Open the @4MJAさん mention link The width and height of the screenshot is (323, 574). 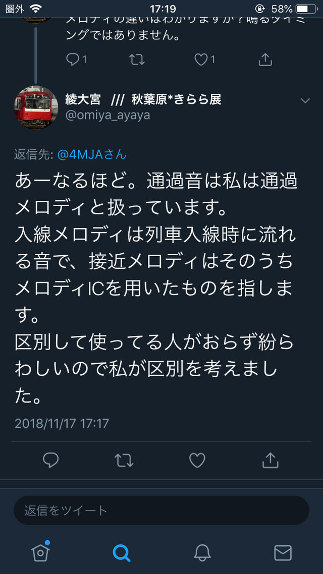(92, 154)
